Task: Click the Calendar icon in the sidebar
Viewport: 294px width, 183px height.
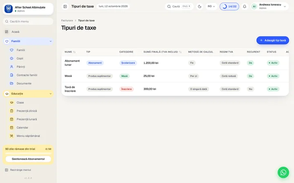Action: tap(11, 128)
